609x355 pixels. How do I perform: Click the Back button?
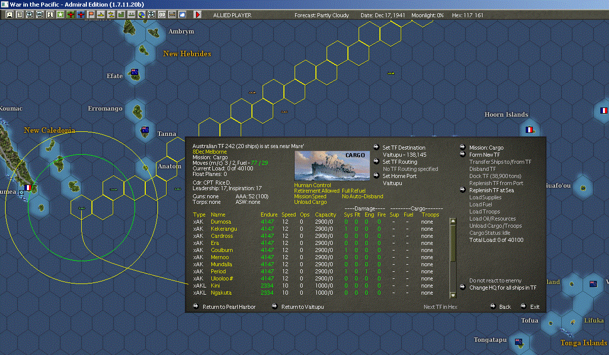tap(504, 307)
